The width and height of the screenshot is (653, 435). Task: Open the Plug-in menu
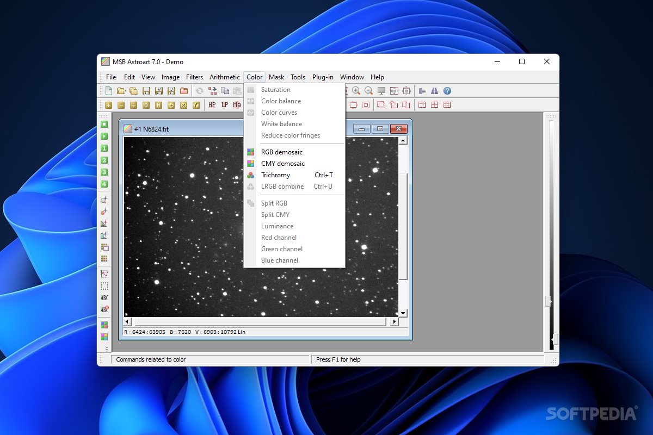pos(323,77)
